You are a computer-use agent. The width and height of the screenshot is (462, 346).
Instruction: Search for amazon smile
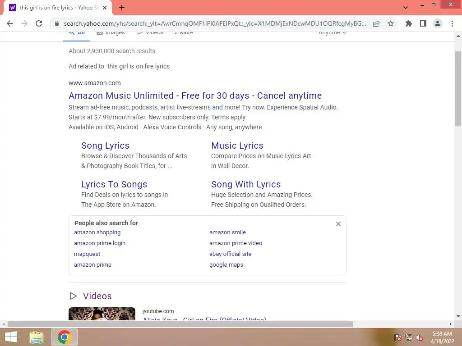point(227,232)
